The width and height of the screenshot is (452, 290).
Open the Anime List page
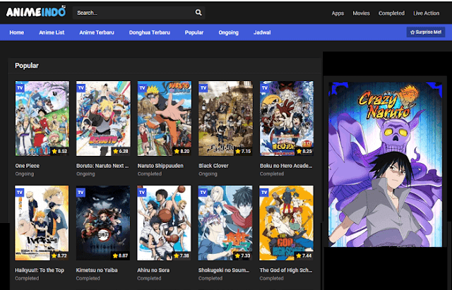(52, 32)
